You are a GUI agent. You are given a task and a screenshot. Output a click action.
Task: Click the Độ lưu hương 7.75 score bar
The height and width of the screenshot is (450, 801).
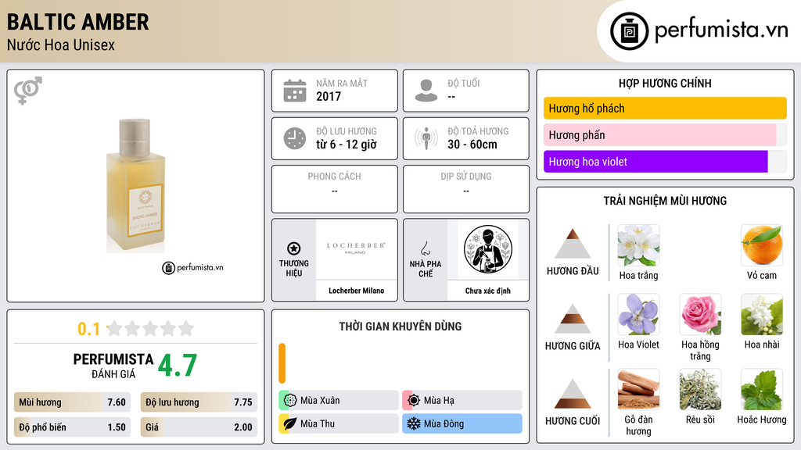[199, 402]
